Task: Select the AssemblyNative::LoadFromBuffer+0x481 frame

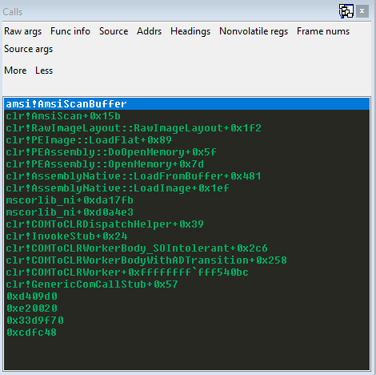Action: click(x=187, y=176)
